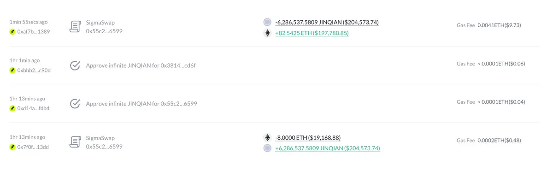Click the Ethereum logo beside -8.0000 ETH
553x171 pixels.
pos(267,137)
